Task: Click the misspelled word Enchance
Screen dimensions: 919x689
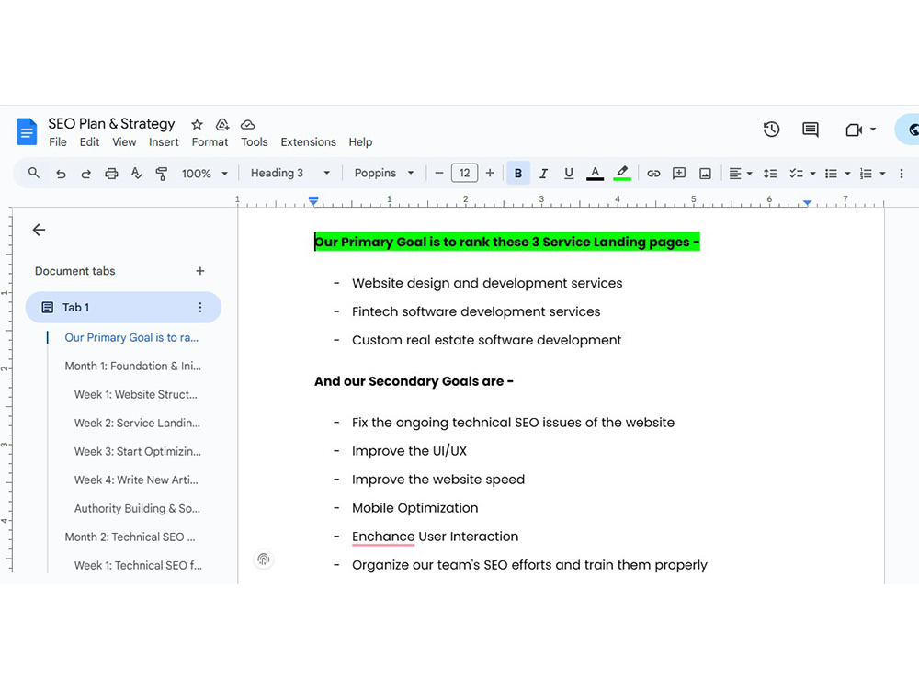Action: pyautogui.click(x=383, y=537)
